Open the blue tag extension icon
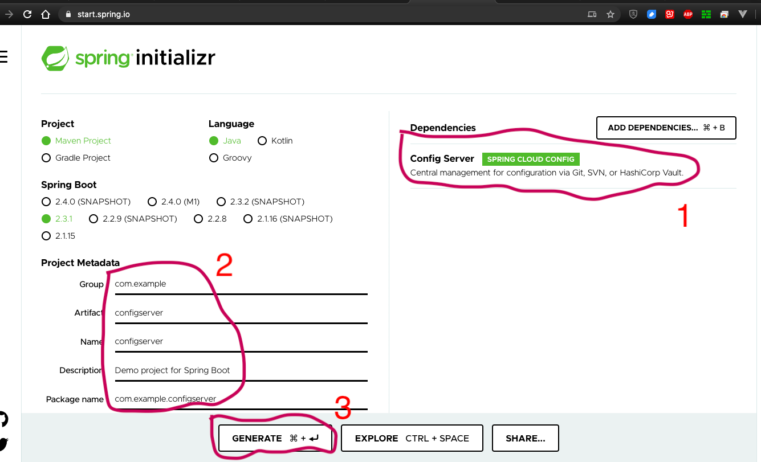This screenshot has width=761, height=462. click(x=652, y=14)
